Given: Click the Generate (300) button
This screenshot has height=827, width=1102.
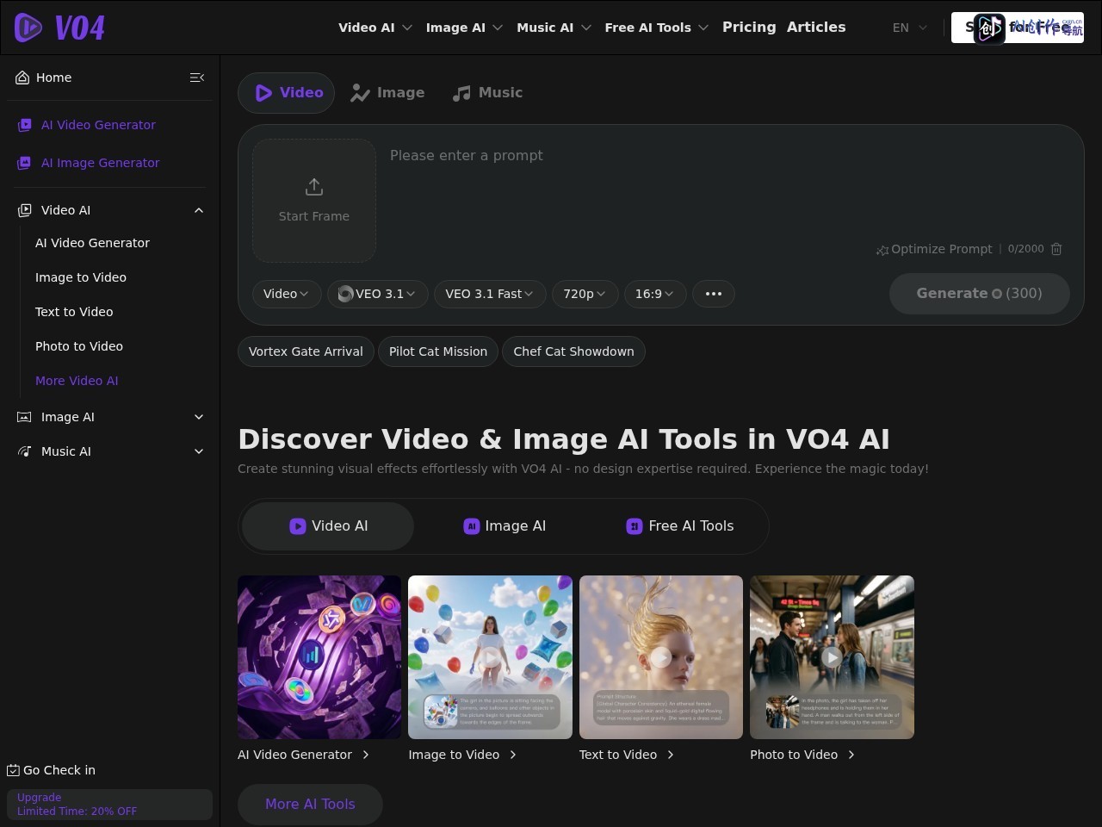Looking at the screenshot, I should [x=980, y=294].
